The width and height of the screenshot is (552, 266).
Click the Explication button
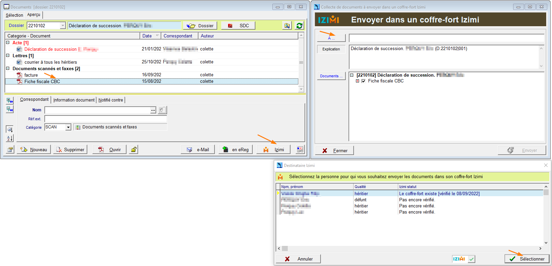pos(331,49)
